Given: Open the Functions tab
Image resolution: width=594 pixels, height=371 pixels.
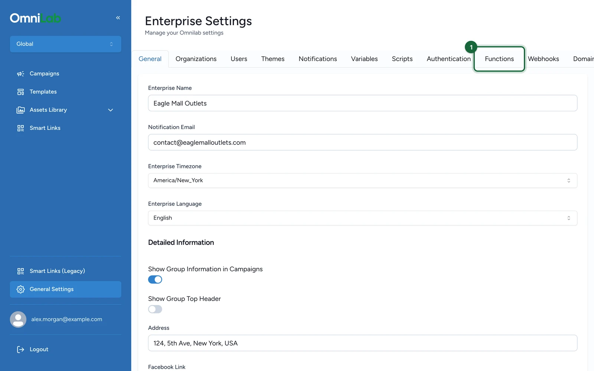Looking at the screenshot, I should (499, 59).
